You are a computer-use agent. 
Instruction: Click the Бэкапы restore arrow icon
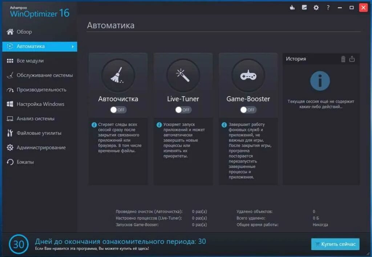click(x=10, y=162)
